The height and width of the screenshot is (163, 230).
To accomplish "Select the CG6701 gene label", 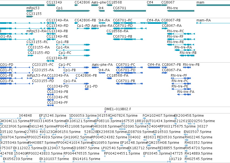I will (119, 8).
